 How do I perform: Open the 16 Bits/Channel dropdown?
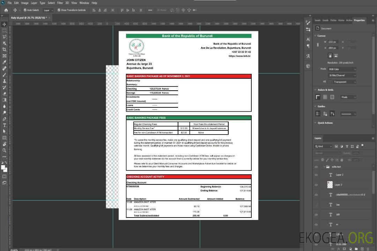342,75
